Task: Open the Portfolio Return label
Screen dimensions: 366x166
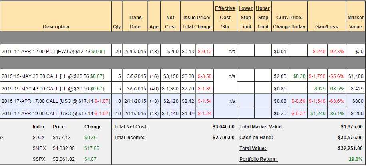Action: point(258,159)
